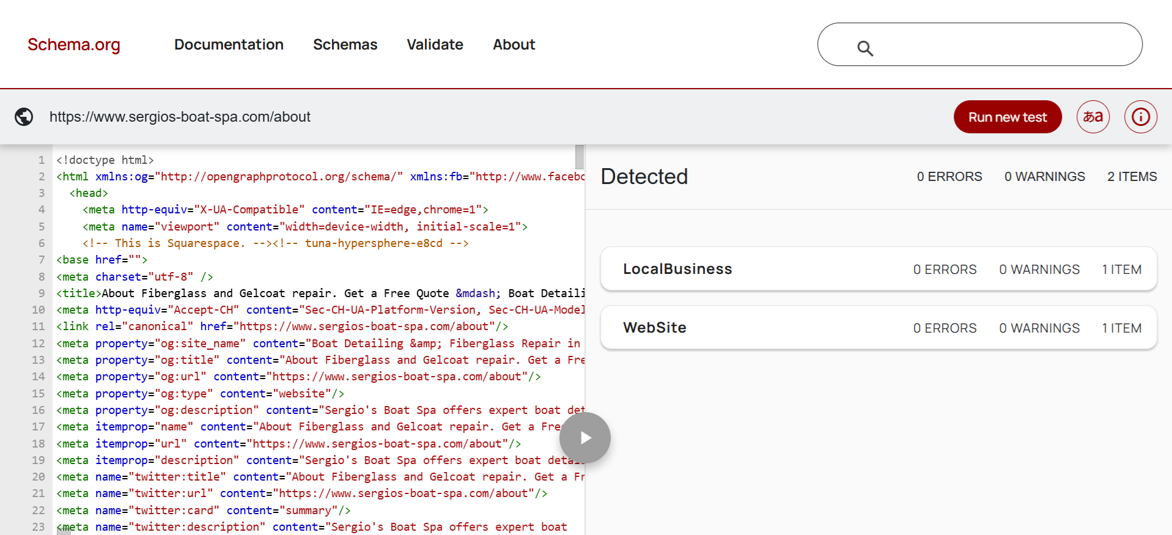Click code line 1 '<!doctype html>'
Screen dimensions: 1172x535
click(105, 160)
